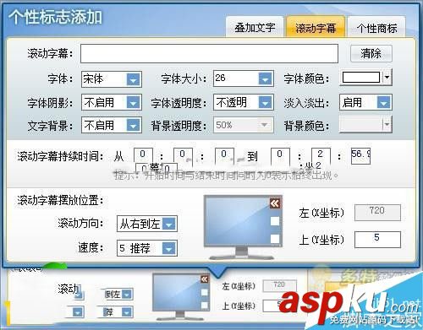Click the 背景颜色 color picker
Screen dimensions: 423x330
[x=365, y=125]
